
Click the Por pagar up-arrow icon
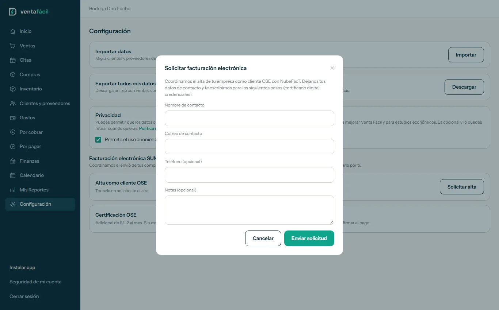(x=13, y=147)
